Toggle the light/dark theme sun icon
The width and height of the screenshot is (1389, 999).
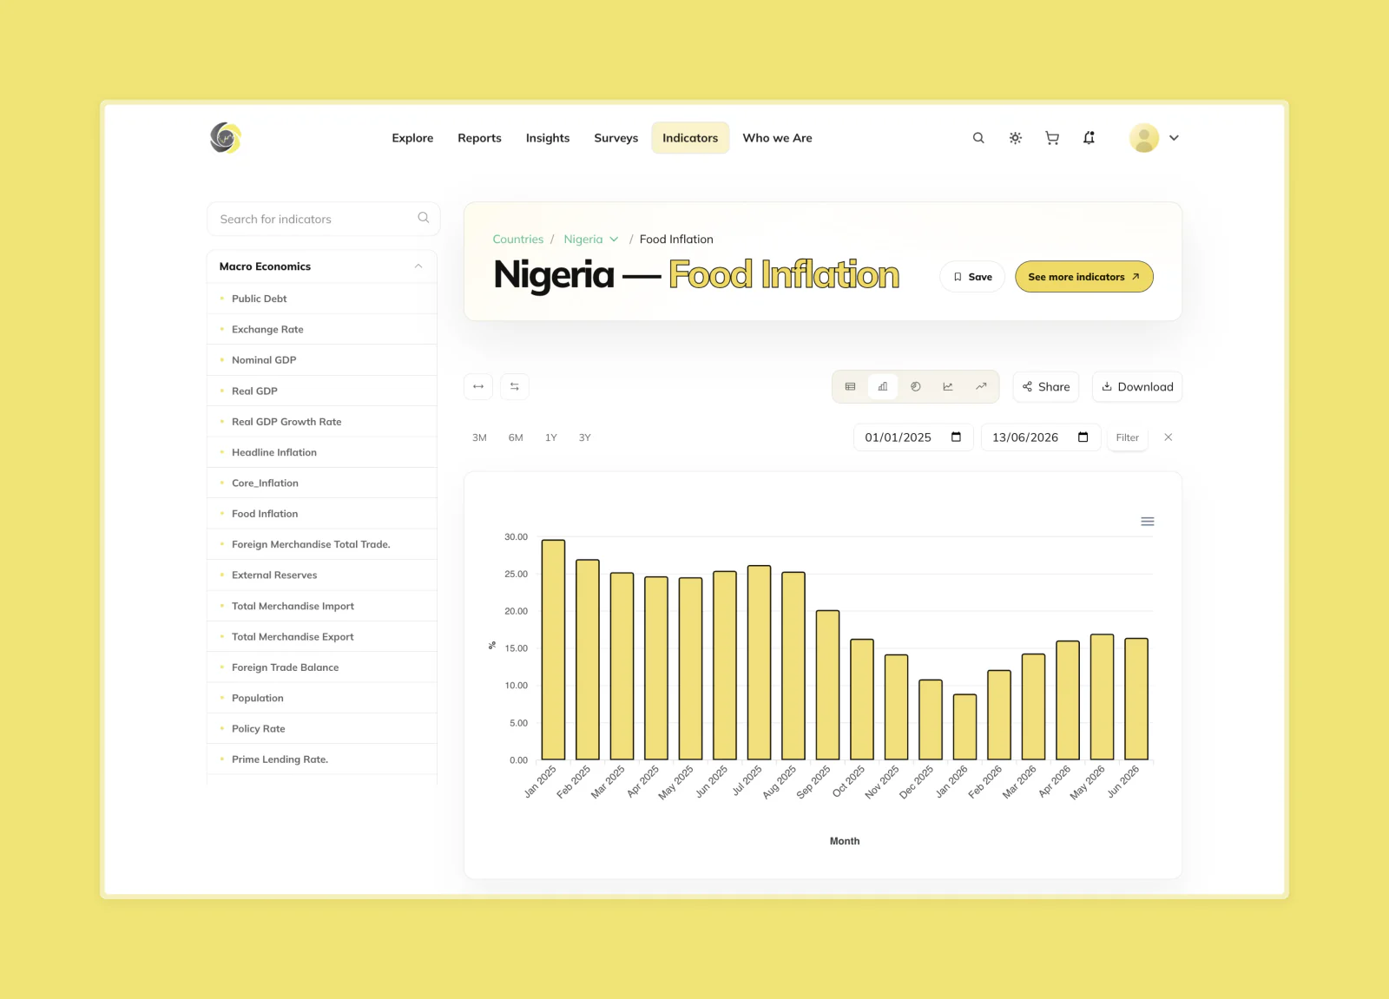(x=1015, y=138)
